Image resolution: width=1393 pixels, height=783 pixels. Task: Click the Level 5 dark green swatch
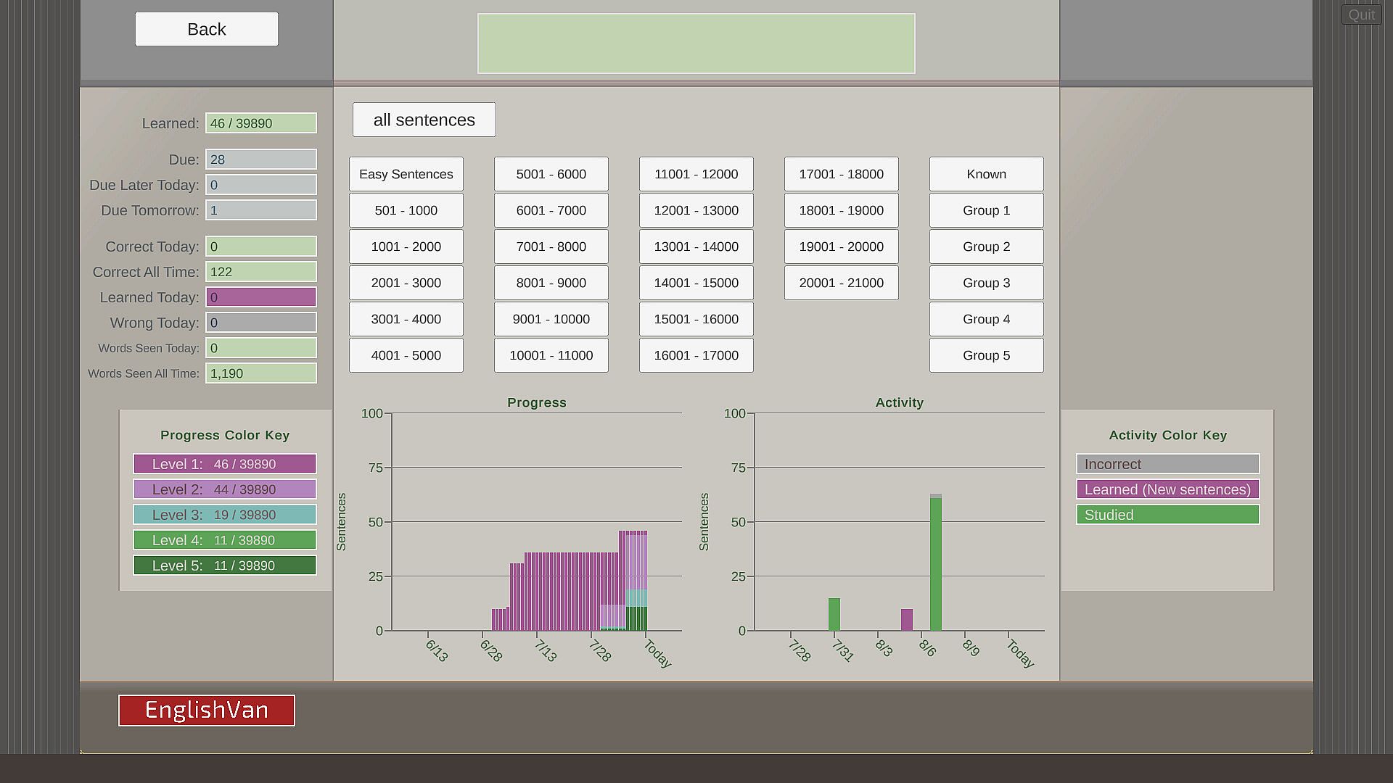click(x=224, y=565)
